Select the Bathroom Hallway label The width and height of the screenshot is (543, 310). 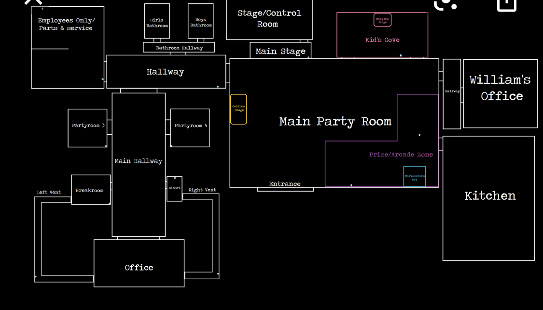tap(179, 48)
